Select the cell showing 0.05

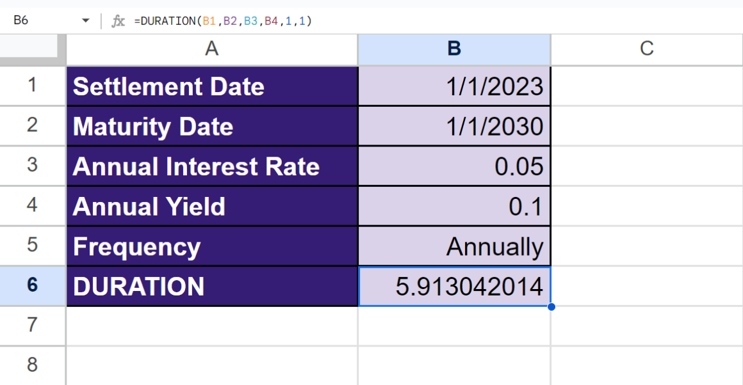tap(454, 166)
